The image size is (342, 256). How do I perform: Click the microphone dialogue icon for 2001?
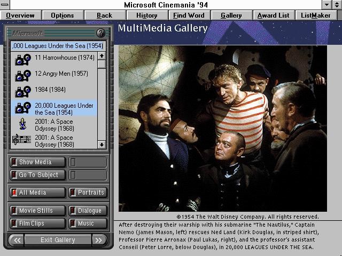22,124
